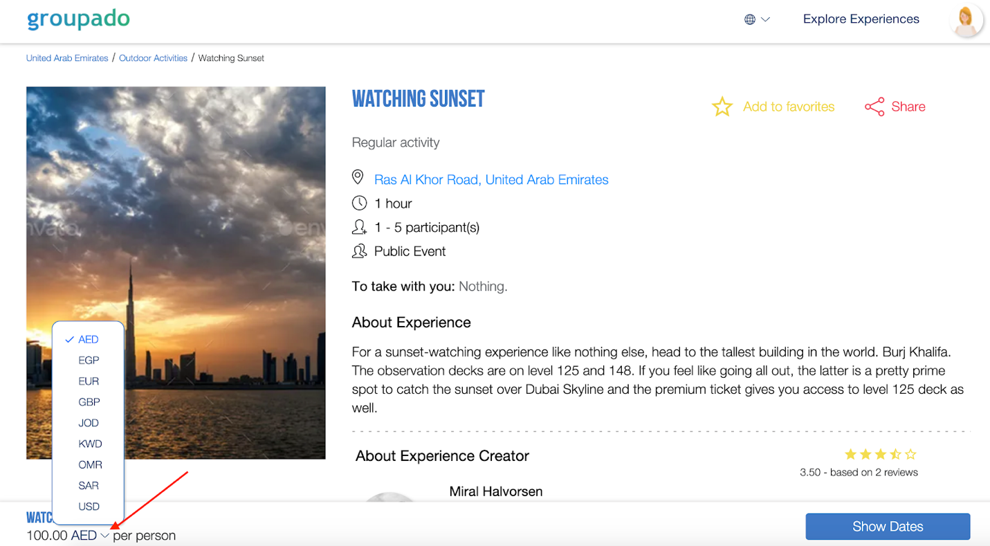The width and height of the screenshot is (990, 546).
Task: Expand the language chevron beside the globe
Action: pos(765,19)
